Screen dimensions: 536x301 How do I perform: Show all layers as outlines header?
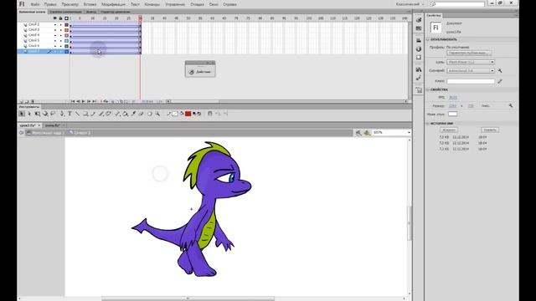click(67, 18)
